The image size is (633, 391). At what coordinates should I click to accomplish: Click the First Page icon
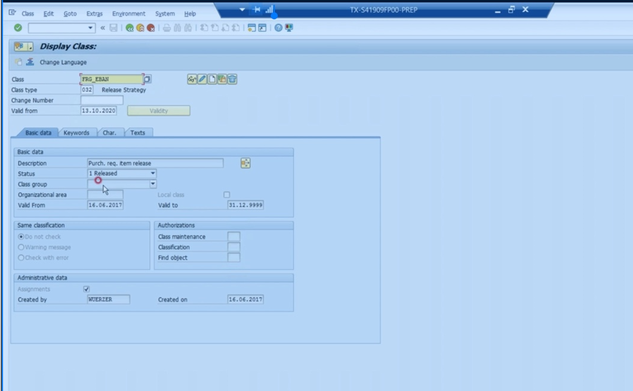pos(204,28)
